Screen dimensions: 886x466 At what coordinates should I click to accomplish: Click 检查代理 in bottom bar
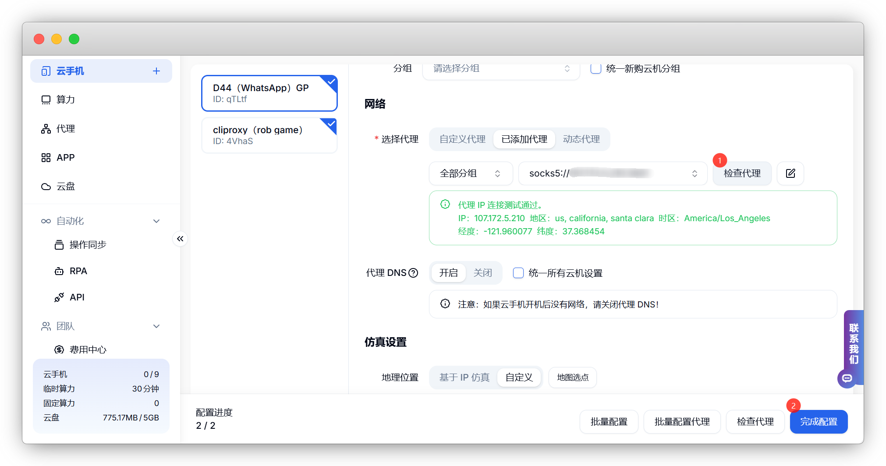755,422
